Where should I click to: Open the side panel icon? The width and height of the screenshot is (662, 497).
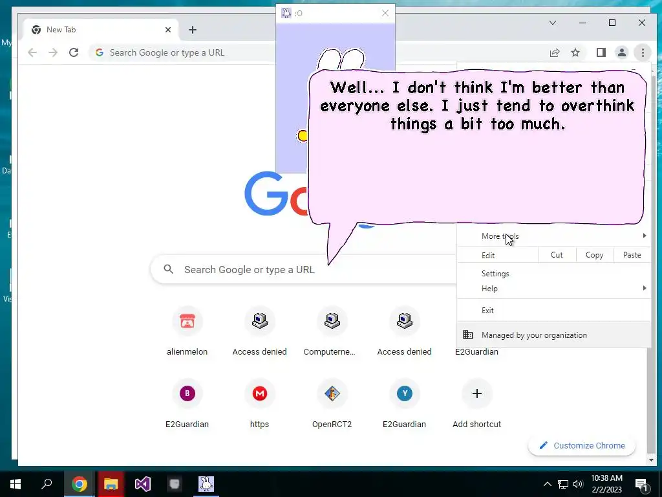(601, 52)
